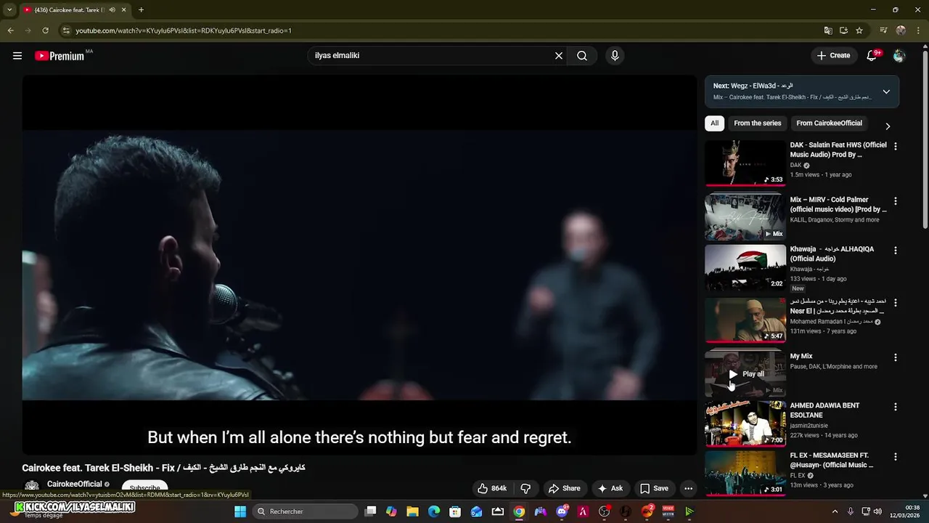Viewport: 929px width, 523px height.
Task: Open options for DAK - Salatin video
Action: (x=895, y=146)
